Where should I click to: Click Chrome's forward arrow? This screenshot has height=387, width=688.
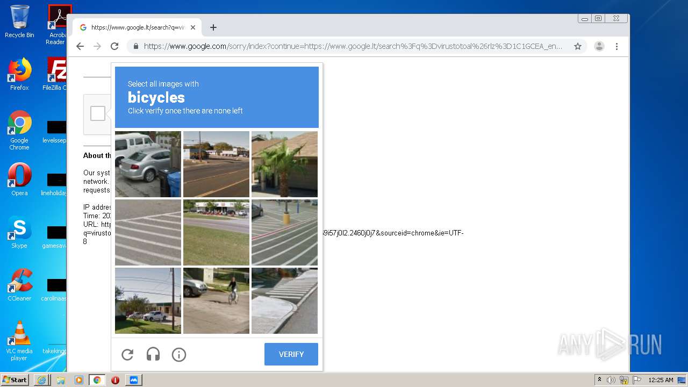[97, 46]
